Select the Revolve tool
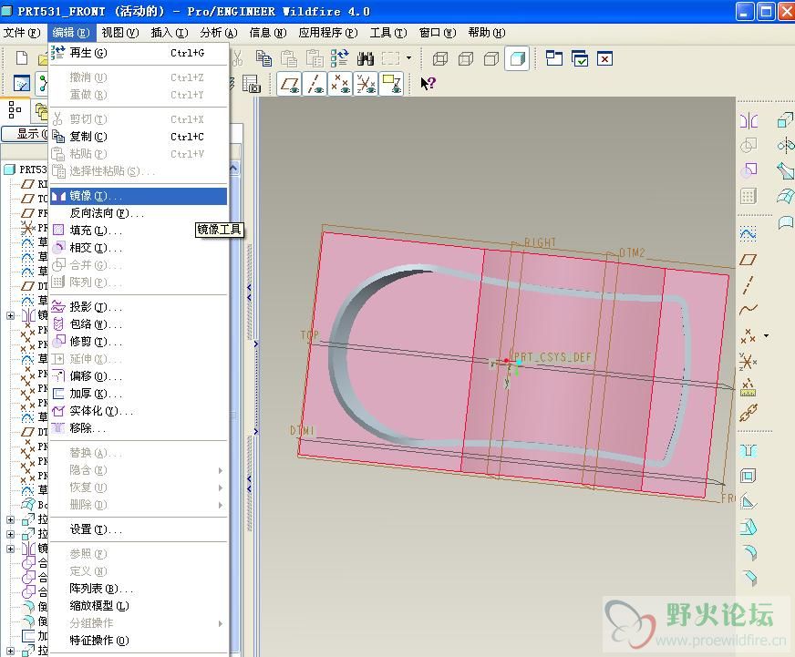Screen dimensions: 795x657 click(785, 146)
